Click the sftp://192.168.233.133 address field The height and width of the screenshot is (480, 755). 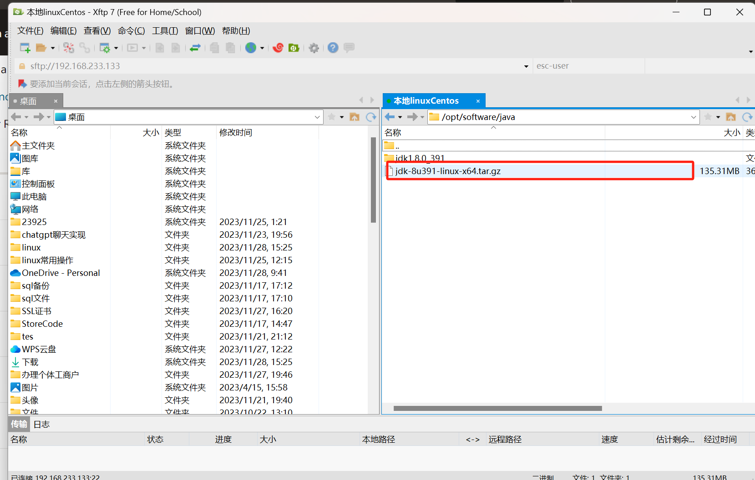(273, 66)
